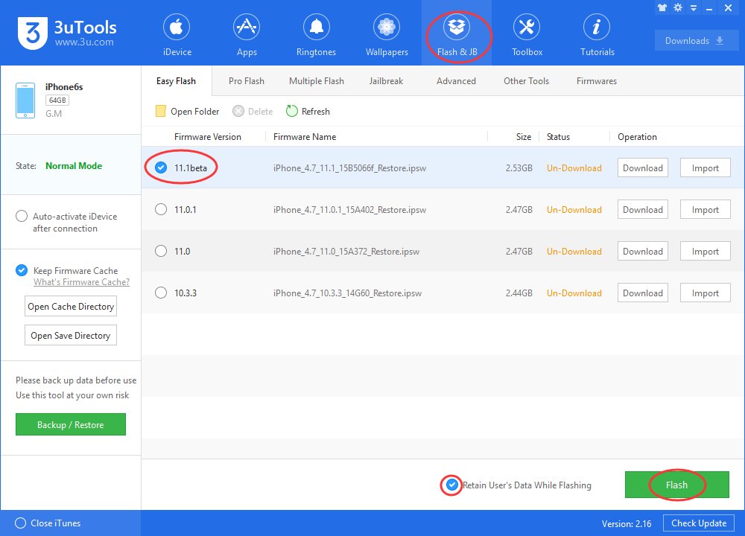Switch to the Other Tools tab
The image size is (745, 536).
pos(526,80)
